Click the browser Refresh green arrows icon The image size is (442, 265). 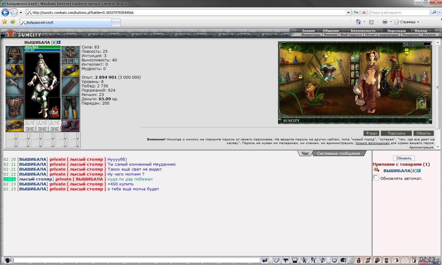coord(356,13)
